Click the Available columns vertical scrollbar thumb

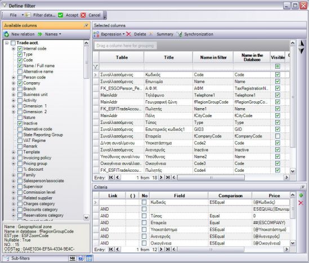point(86,63)
